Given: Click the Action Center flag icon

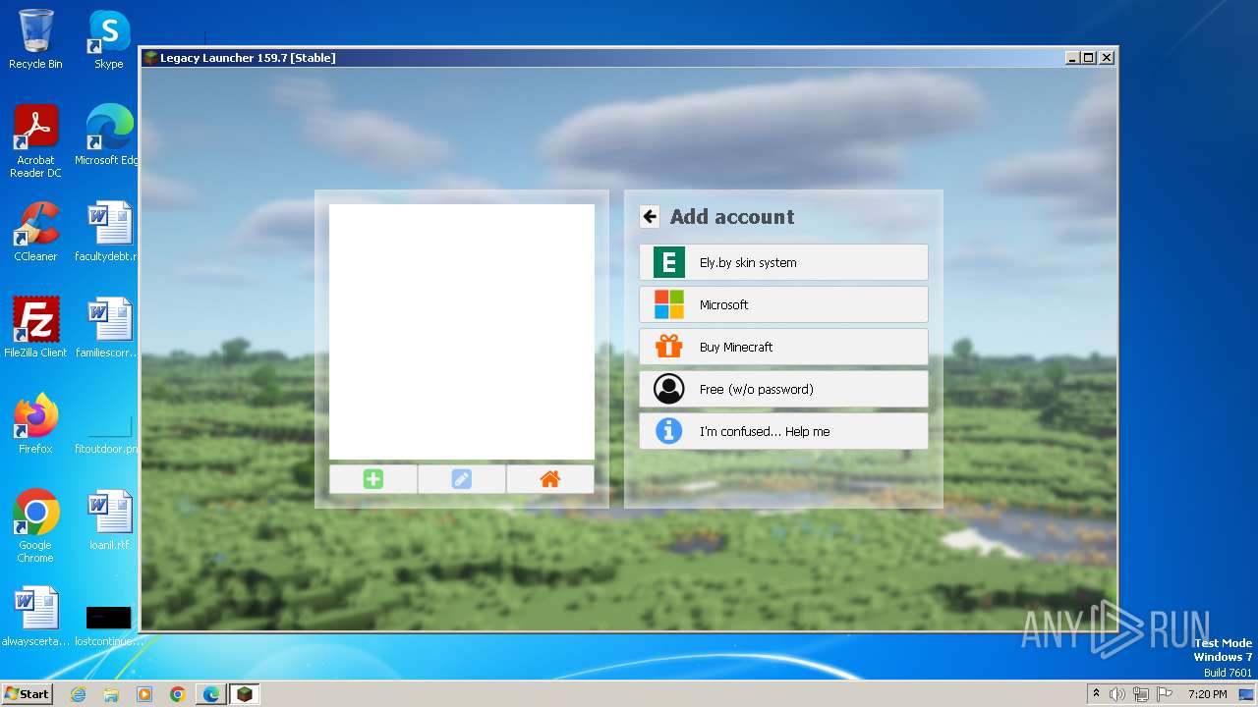Looking at the screenshot, I should pos(1166,694).
